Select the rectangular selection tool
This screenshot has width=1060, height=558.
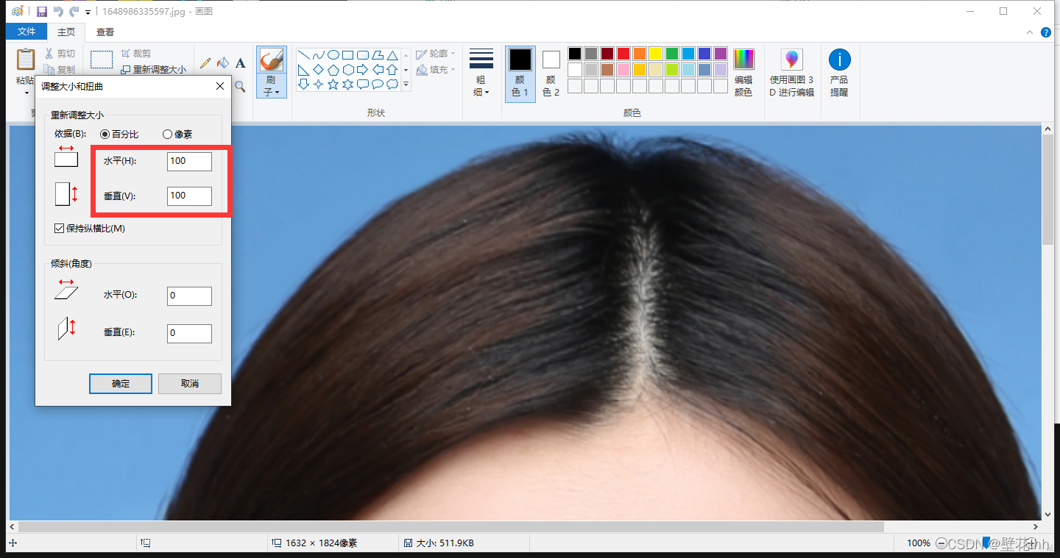(102, 60)
